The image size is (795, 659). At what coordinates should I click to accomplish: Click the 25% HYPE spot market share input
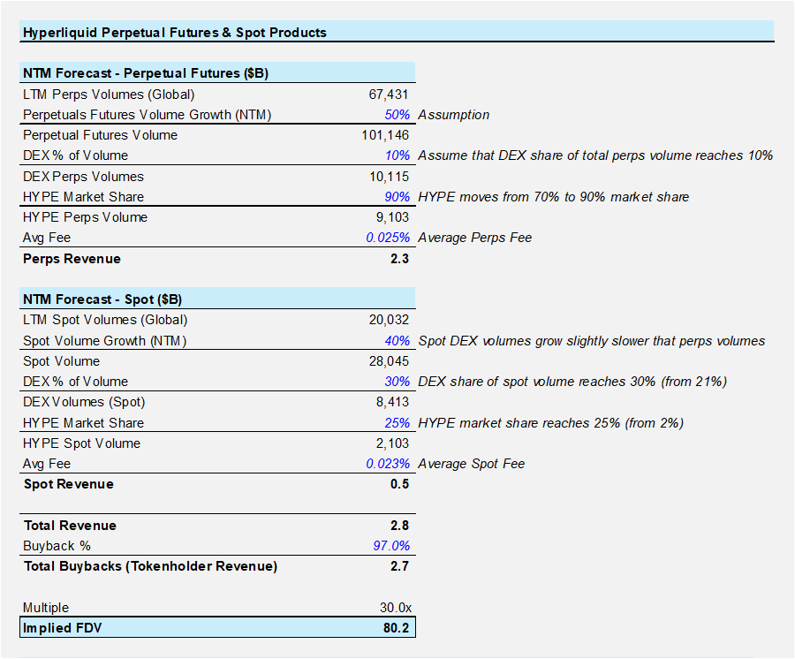397,423
